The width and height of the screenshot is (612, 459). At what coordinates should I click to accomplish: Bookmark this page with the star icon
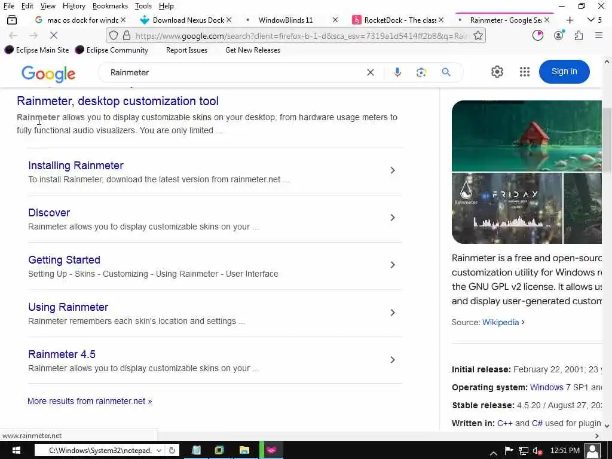478,35
